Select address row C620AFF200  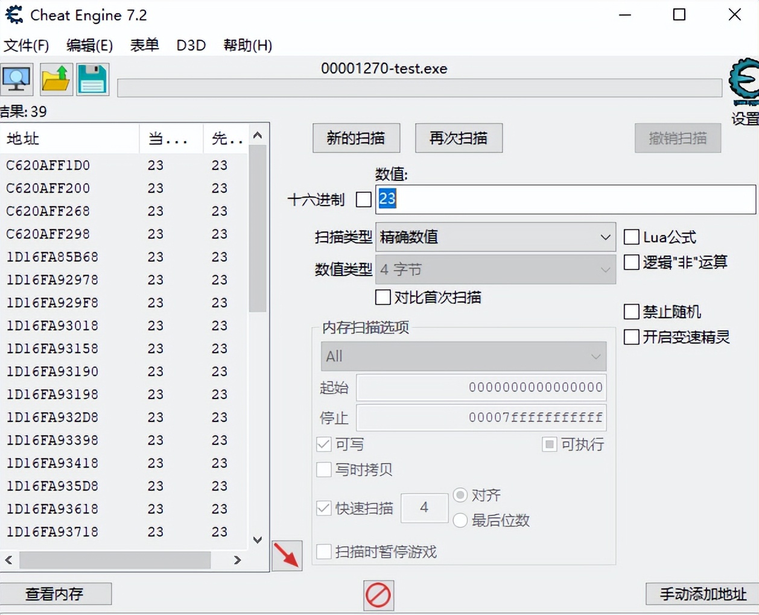click(124, 188)
